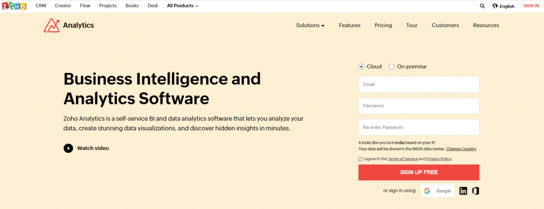Sign in with the Google button
Screen dimensions: 544x209
[438, 190]
